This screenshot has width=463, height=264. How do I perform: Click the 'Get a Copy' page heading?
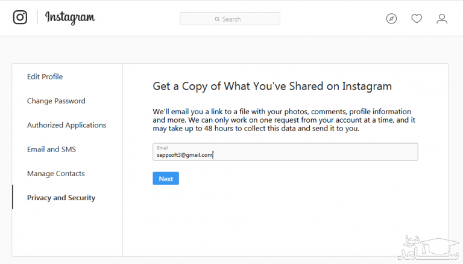[272, 86]
